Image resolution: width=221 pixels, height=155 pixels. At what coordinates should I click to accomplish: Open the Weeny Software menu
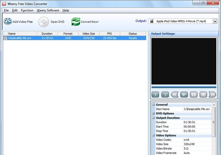point(48,10)
